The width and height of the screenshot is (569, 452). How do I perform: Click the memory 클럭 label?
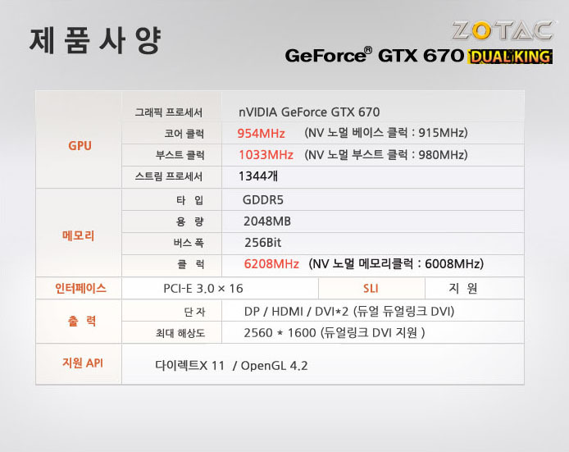[190, 264]
